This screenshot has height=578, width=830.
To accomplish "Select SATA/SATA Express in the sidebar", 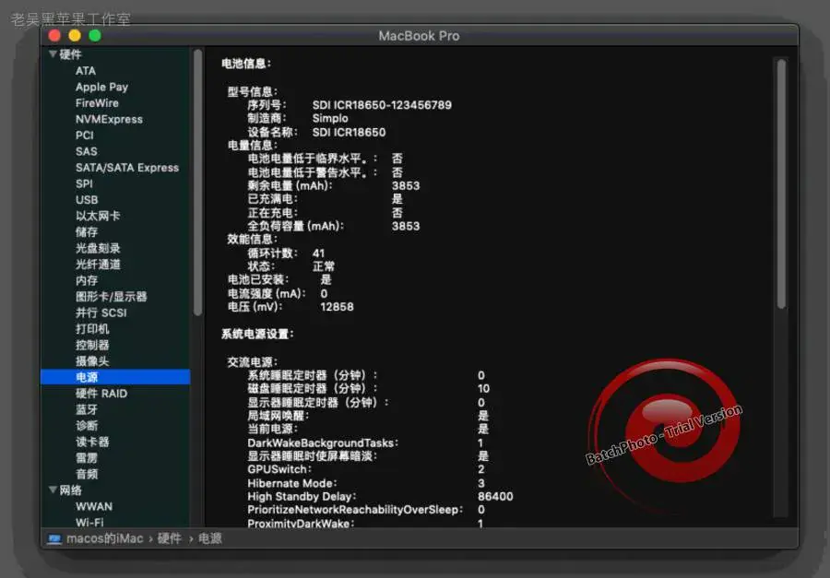I will point(127,168).
